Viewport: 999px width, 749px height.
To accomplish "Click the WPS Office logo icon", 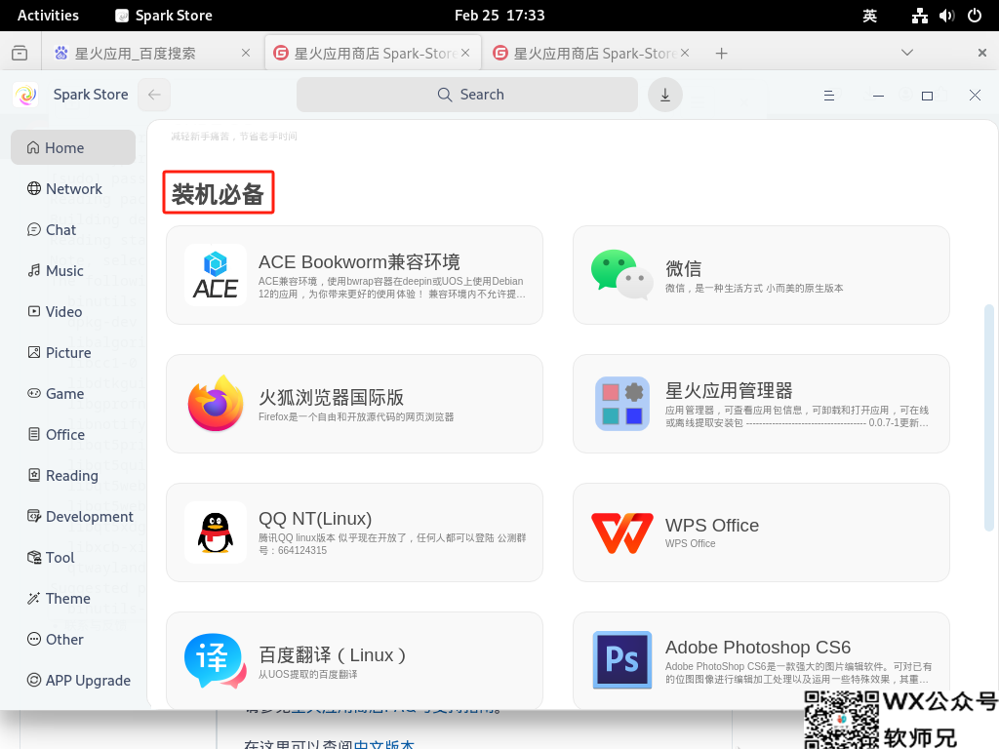I will click(621, 532).
